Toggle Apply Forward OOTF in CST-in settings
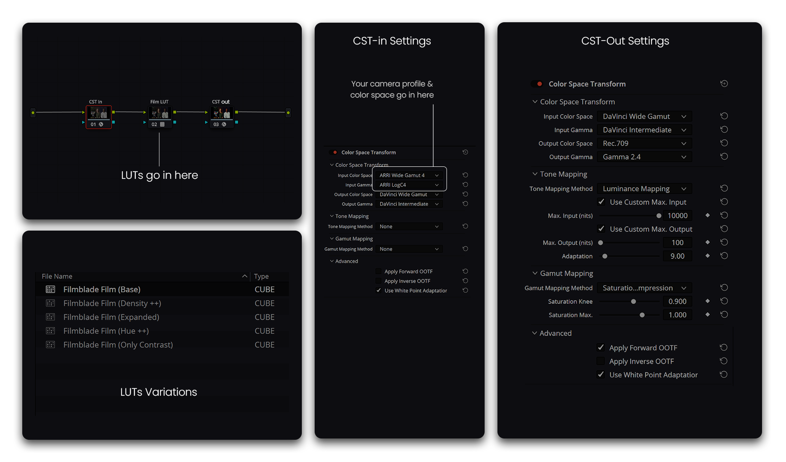The height and width of the screenshot is (462, 786). (378, 271)
